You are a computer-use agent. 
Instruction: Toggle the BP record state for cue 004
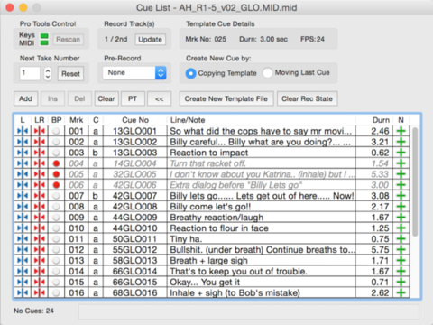[56, 163]
